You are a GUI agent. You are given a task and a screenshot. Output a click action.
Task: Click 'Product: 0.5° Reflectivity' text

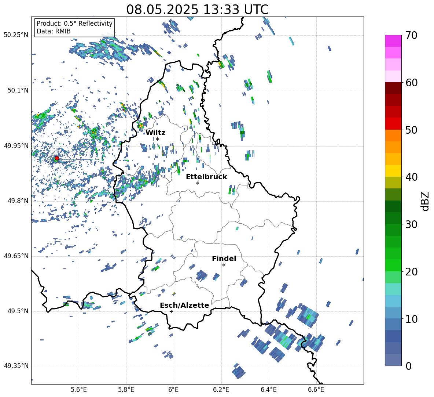[74, 24]
